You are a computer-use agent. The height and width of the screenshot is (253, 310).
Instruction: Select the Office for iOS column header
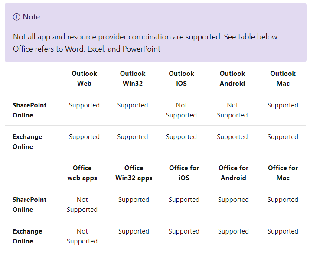[x=184, y=173]
